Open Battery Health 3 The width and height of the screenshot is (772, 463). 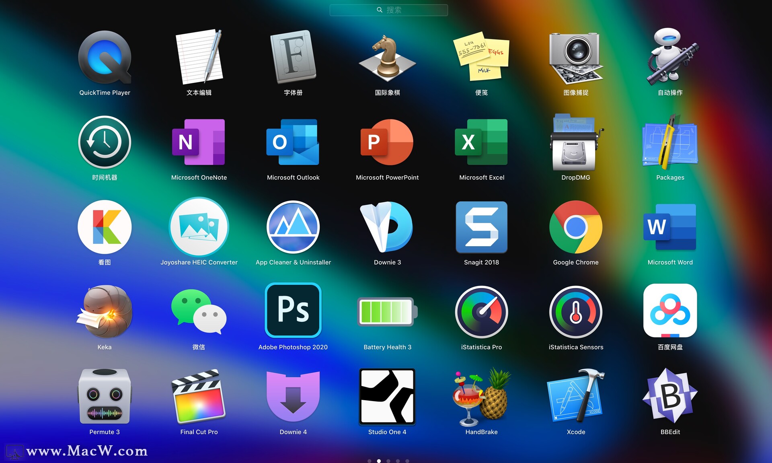(387, 312)
